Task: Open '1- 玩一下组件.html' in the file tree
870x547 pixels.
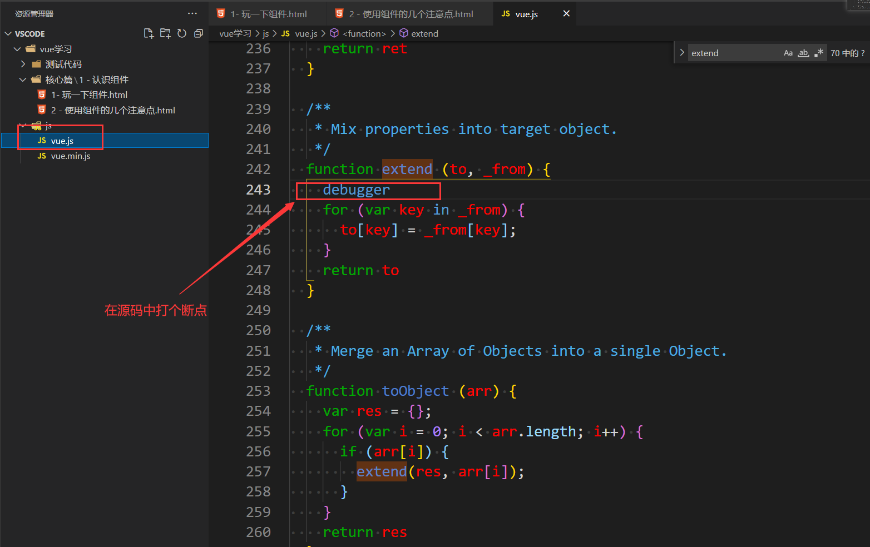Action: (89, 95)
